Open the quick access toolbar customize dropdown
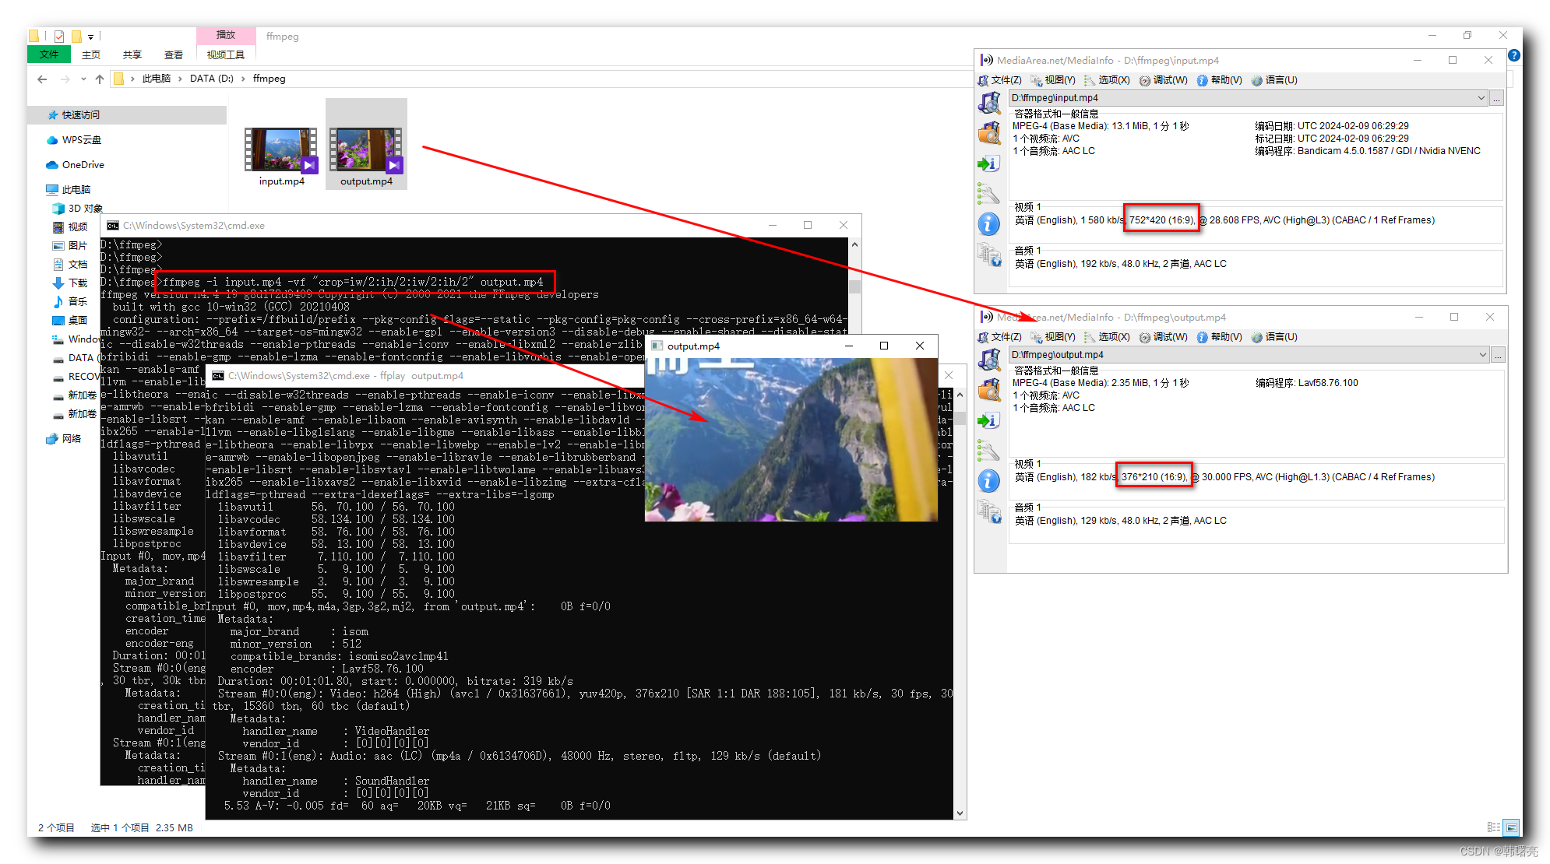Image resolution: width=1550 pixels, height=864 pixels. click(91, 36)
